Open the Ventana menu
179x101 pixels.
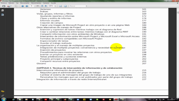(x=46, y=3)
